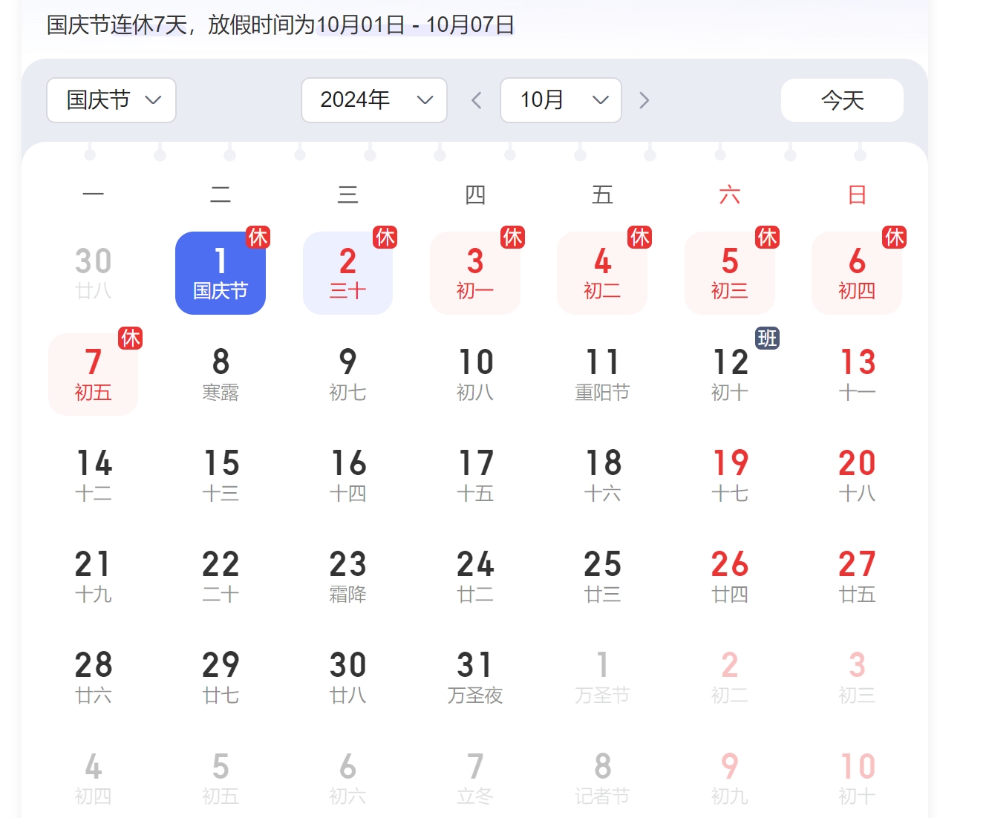989x818 pixels.
Task: Go to the previous month arrow
Action: coord(477,100)
